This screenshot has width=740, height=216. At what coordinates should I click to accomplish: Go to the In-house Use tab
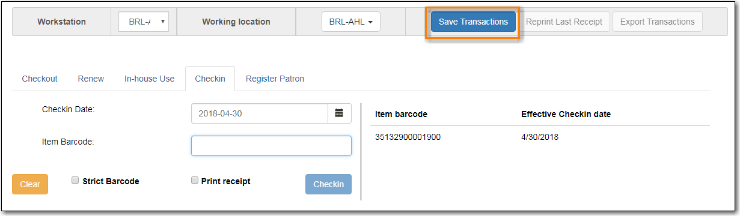tap(150, 79)
